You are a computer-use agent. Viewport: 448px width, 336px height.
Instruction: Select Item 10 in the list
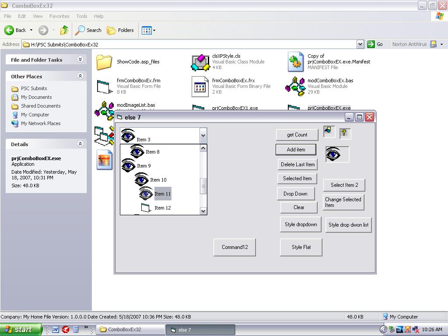(158, 180)
